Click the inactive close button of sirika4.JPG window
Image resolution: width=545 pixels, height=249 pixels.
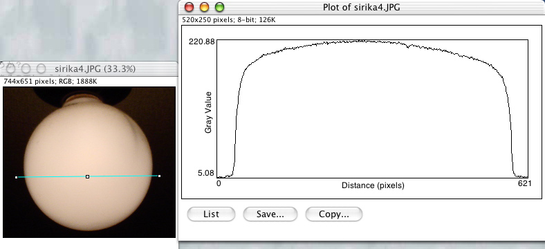pyautogui.click(x=11, y=68)
